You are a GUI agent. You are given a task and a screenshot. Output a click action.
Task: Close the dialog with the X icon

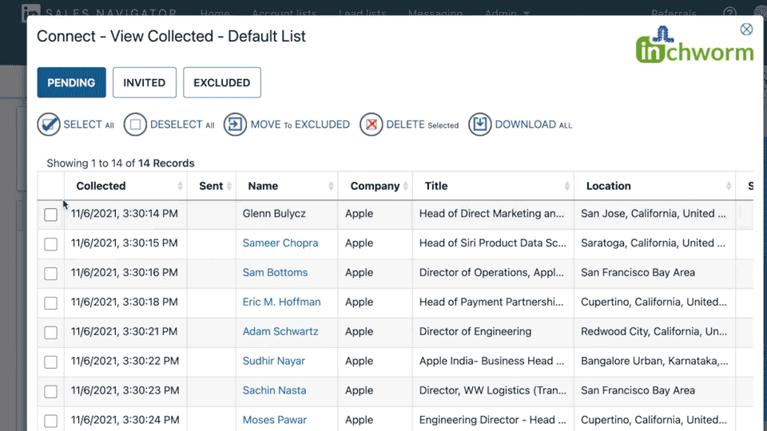tap(746, 30)
